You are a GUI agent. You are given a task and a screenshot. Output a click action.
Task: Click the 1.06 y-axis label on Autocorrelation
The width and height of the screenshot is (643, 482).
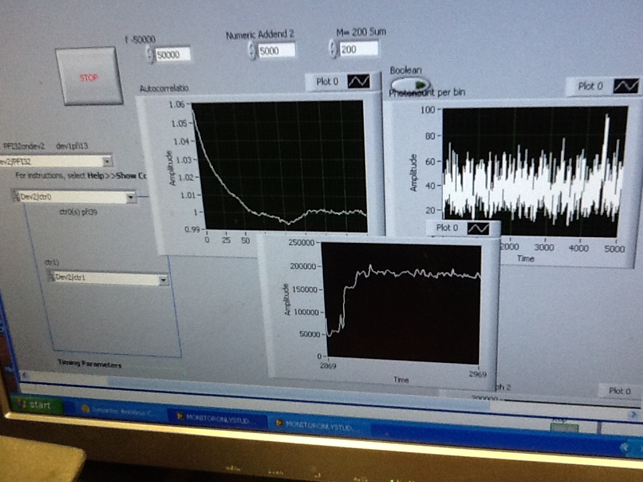coord(177,104)
